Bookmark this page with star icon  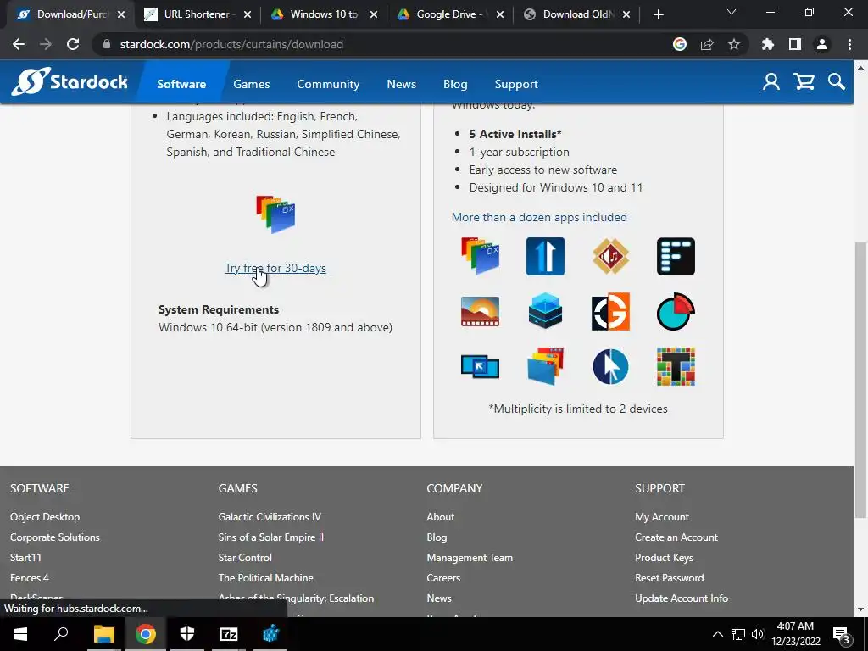click(734, 44)
